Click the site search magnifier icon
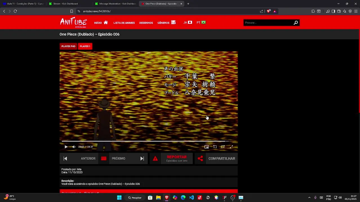The image size is (360, 202). [x=296, y=23]
